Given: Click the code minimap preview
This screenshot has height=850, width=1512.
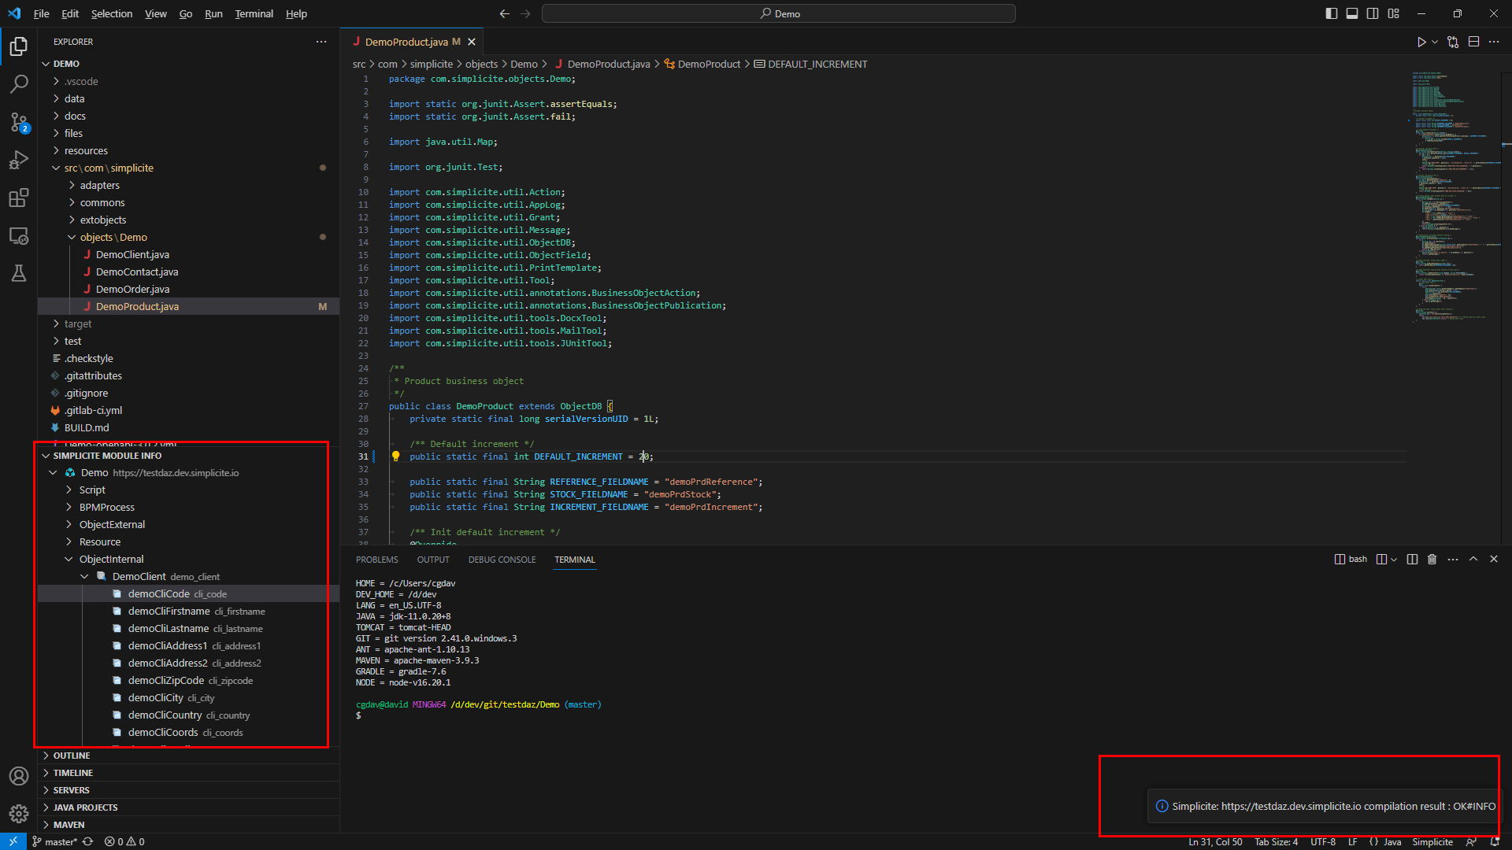Looking at the screenshot, I should pos(1455,197).
